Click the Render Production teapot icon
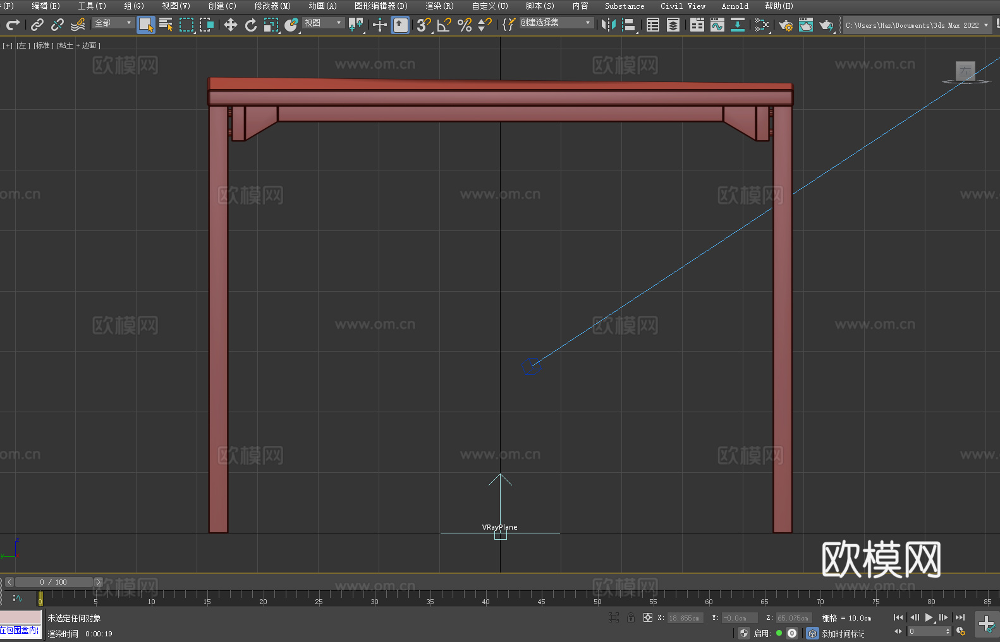The width and height of the screenshot is (1000, 642). (826, 25)
